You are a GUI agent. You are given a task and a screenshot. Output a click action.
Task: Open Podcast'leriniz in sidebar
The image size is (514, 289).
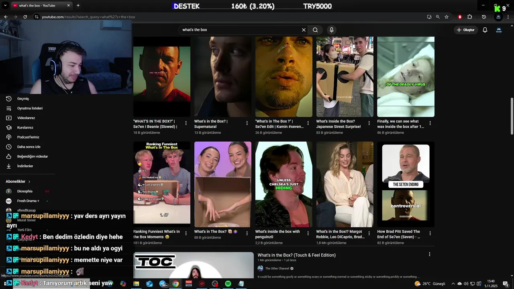[26, 137]
